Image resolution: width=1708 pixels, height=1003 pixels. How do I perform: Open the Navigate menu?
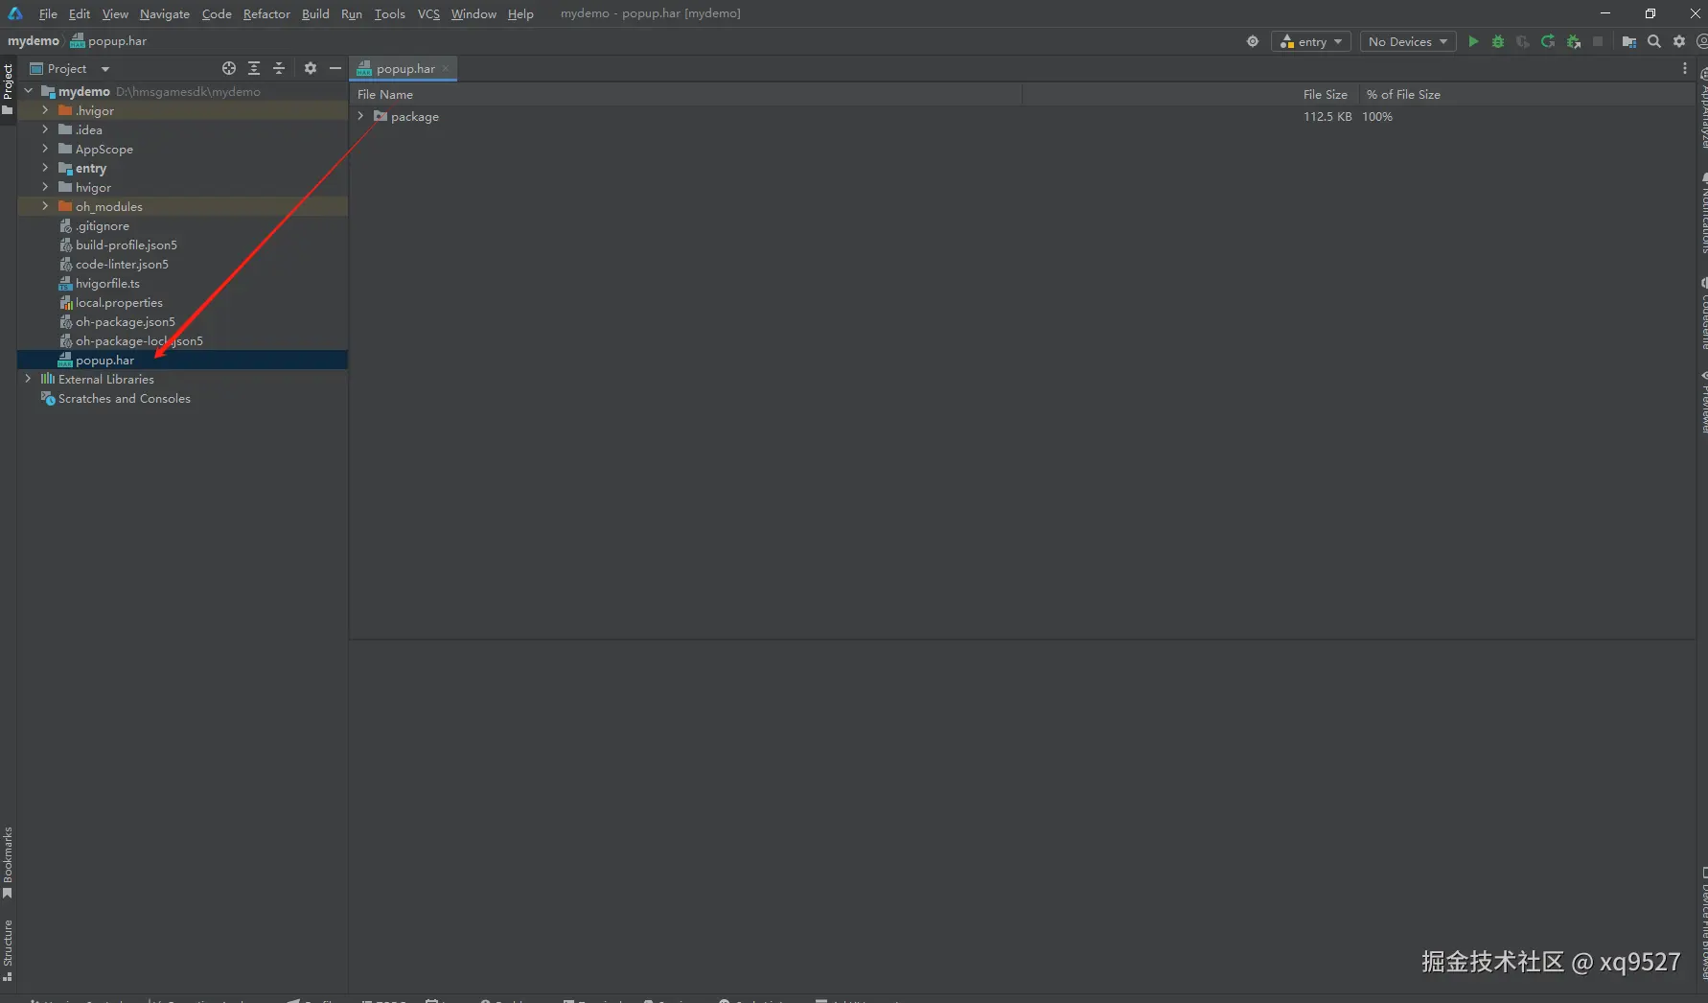pyautogui.click(x=165, y=13)
